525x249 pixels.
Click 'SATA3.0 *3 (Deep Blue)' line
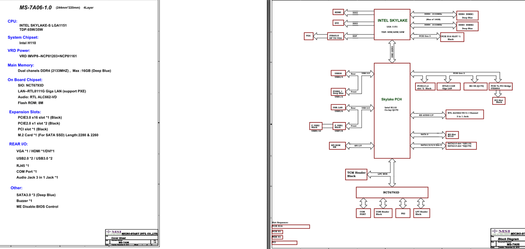coord(36,195)
